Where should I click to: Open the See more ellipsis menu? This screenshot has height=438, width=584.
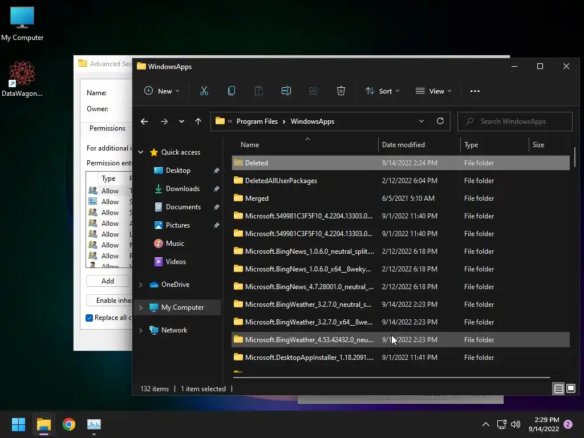pos(475,91)
